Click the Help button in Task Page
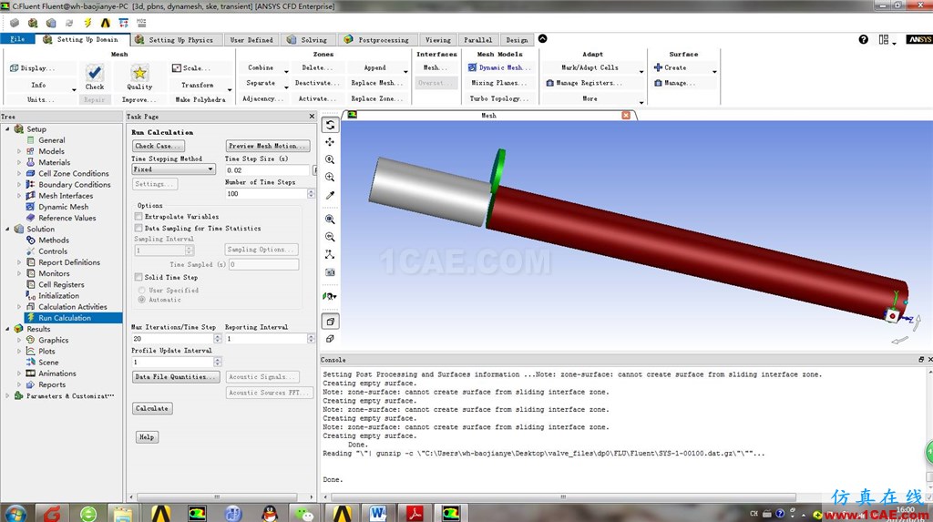This screenshot has width=933, height=522. pyautogui.click(x=147, y=437)
